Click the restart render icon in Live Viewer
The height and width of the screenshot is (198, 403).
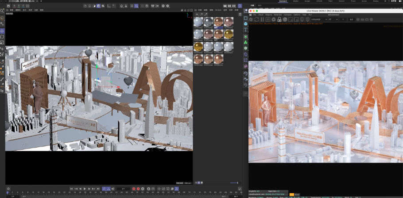(x=257, y=19)
